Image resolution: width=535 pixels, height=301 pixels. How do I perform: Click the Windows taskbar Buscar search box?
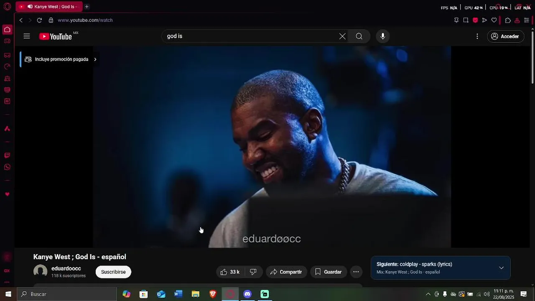click(67, 294)
